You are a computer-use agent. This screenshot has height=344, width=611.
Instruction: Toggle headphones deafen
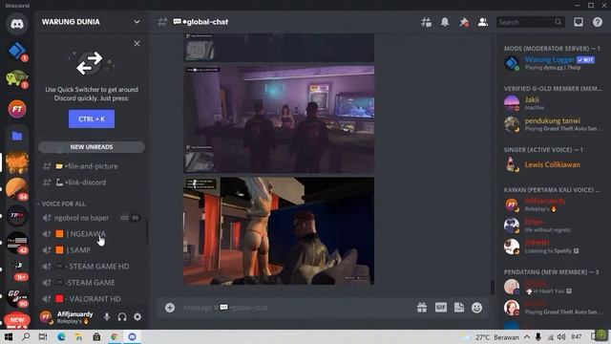[x=122, y=316]
